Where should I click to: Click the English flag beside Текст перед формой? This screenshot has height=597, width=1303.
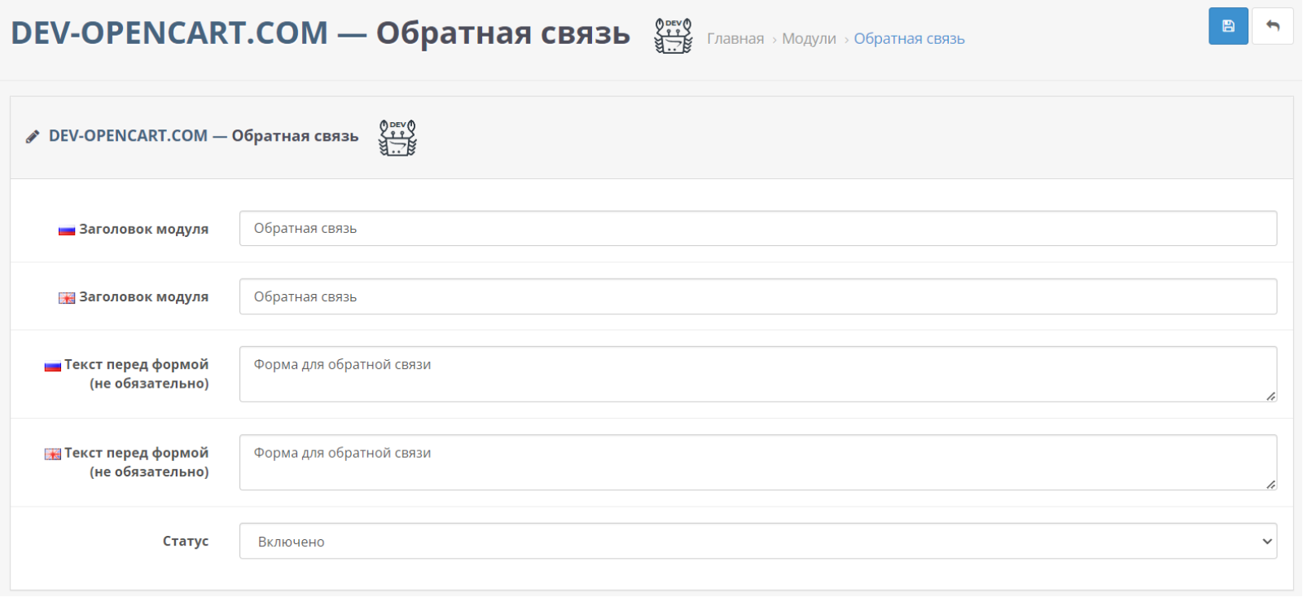coord(53,454)
